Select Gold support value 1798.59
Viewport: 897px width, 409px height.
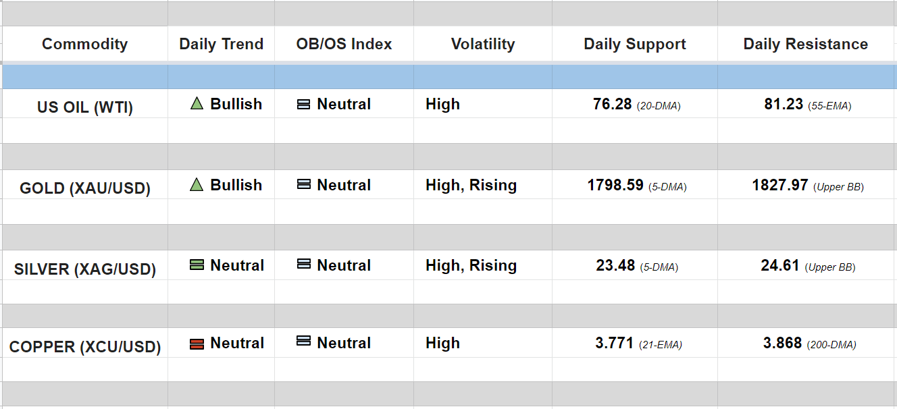point(615,185)
